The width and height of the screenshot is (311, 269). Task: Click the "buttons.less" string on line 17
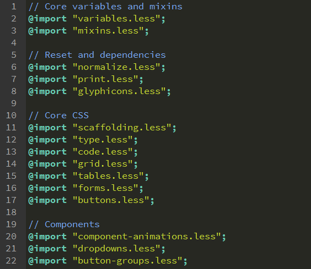tap(111, 200)
